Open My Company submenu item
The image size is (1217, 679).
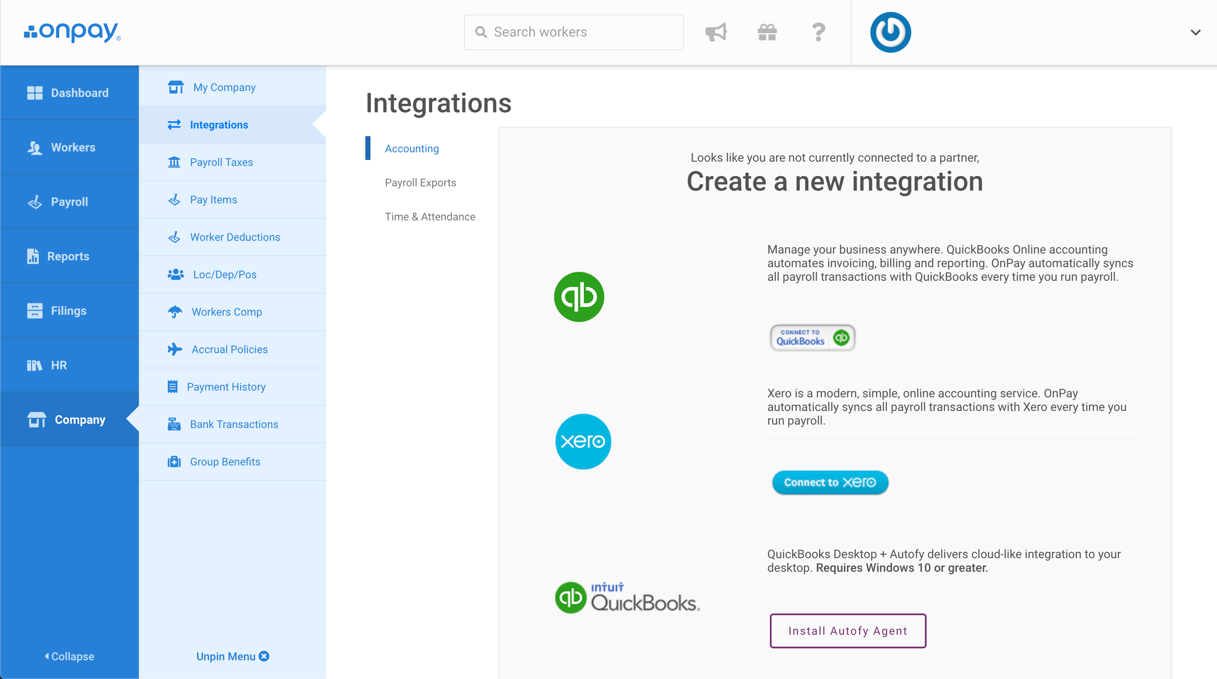tap(232, 87)
